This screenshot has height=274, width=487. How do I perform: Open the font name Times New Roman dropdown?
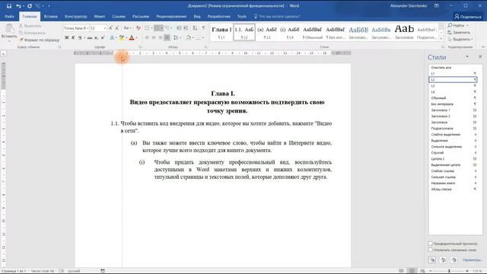tap(88, 28)
